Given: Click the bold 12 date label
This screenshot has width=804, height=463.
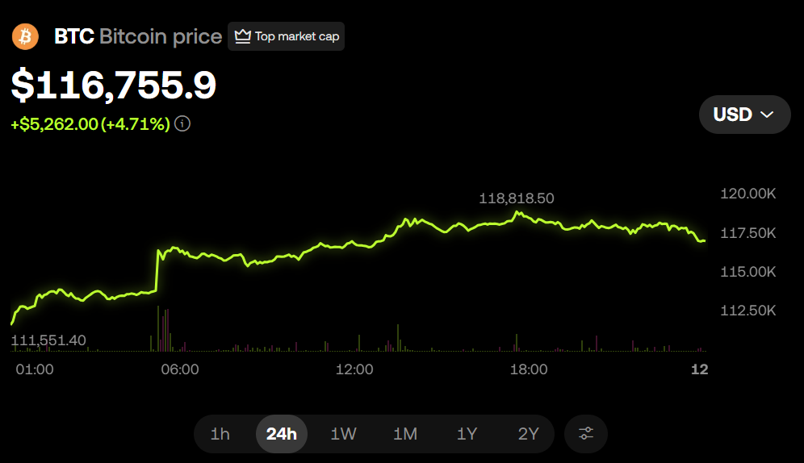Looking at the screenshot, I should point(699,369).
